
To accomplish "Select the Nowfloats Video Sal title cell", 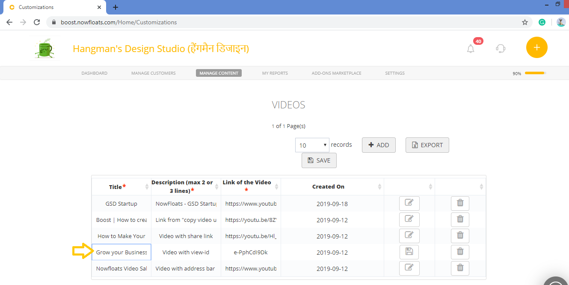I will tap(122, 268).
